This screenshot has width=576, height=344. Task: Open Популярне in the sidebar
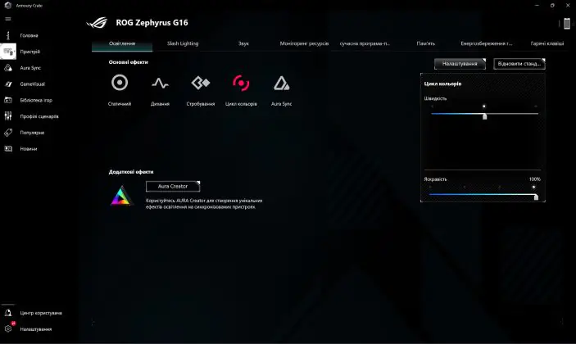(32, 133)
